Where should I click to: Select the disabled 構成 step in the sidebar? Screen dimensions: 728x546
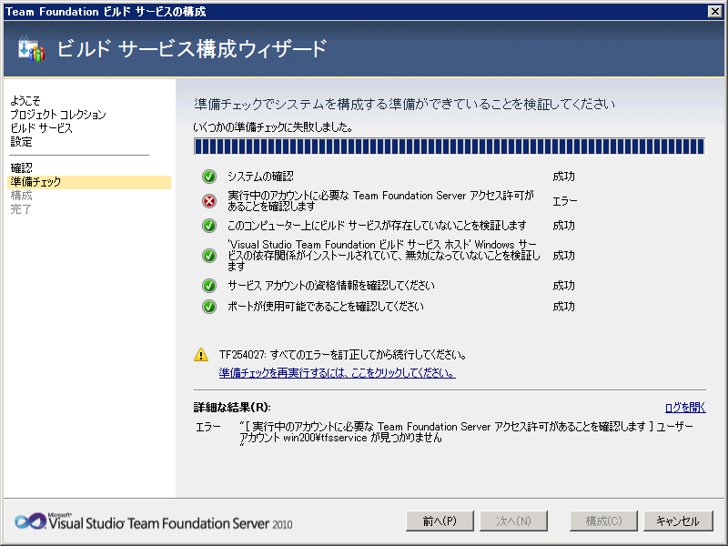tap(21, 196)
